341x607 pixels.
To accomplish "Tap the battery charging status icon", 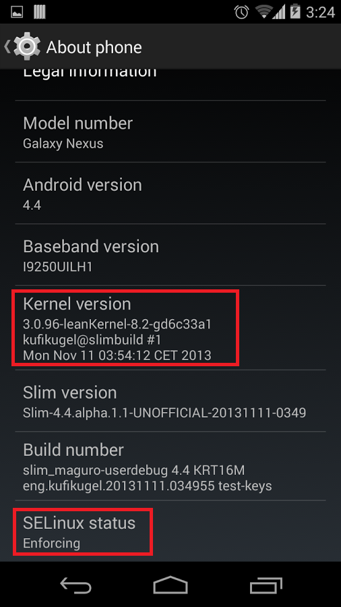I will coord(295,12).
